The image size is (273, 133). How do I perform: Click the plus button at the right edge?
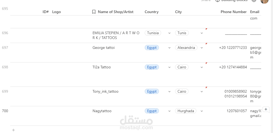point(266,109)
